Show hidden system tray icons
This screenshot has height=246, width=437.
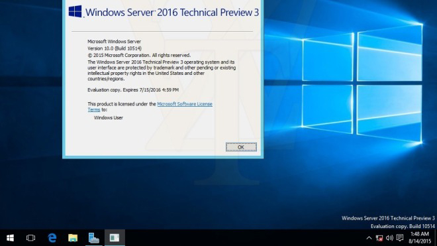[369, 238]
